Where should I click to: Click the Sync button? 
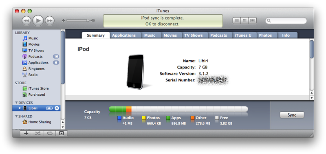point(292,115)
